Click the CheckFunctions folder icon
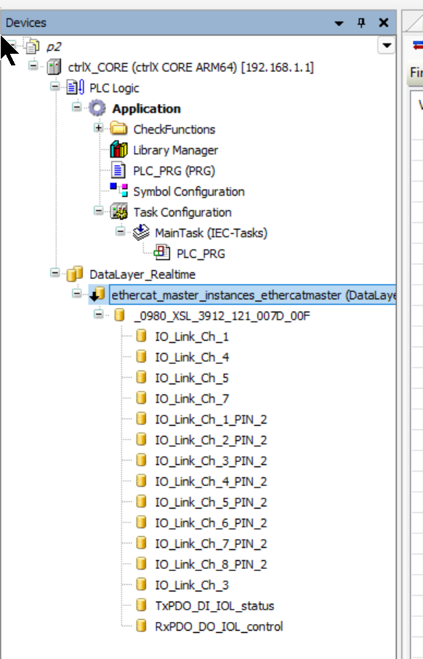The width and height of the screenshot is (423, 659). click(x=118, y=129)
